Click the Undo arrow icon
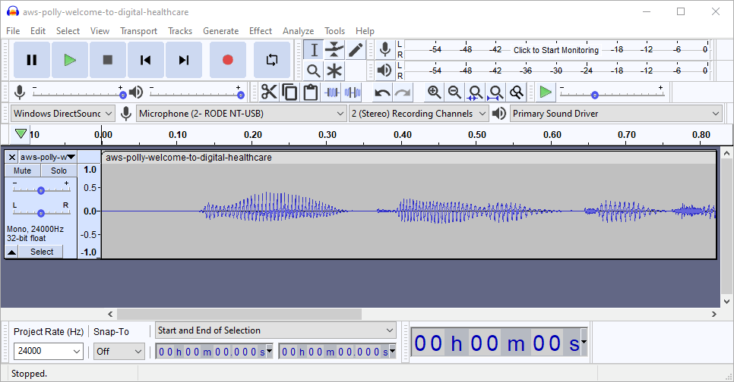The image size is (734, 382). [x=382, y=92]
